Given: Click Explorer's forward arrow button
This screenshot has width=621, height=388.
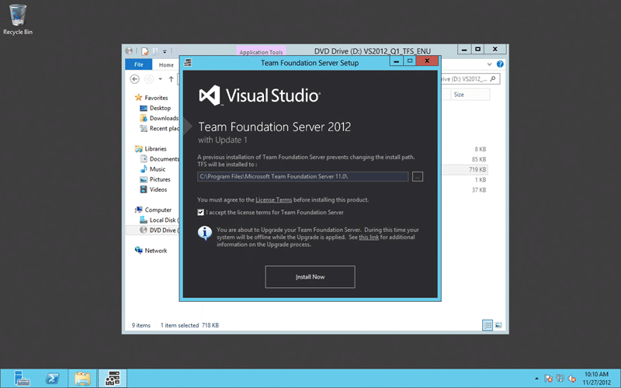Looking at the screenshot, I should point(149,79).
